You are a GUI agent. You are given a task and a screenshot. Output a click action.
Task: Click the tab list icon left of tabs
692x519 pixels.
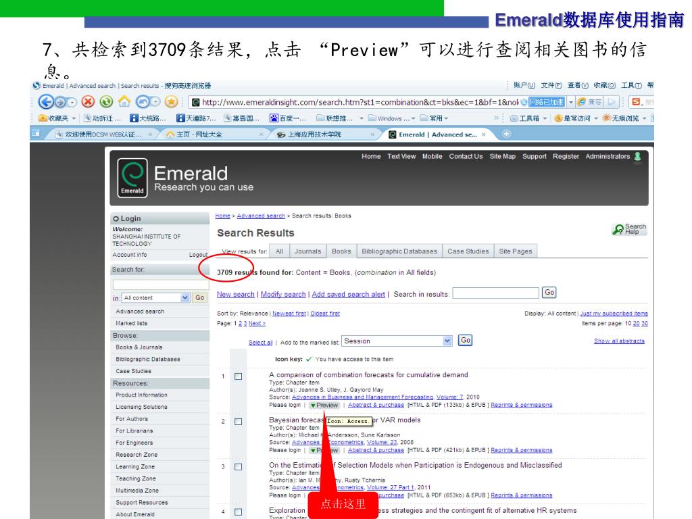coord(36,134)
